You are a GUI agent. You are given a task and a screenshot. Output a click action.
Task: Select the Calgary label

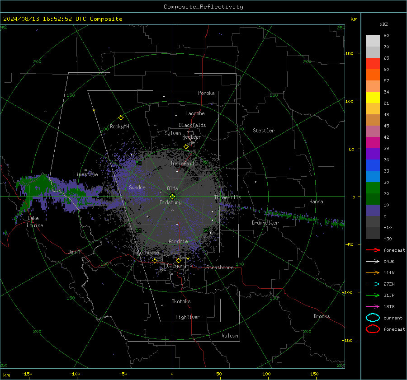tap(176, 266)
